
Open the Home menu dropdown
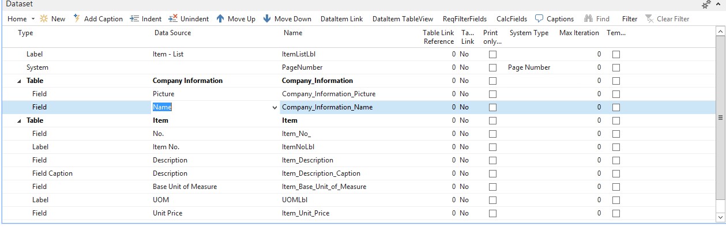tap(21, 19)
